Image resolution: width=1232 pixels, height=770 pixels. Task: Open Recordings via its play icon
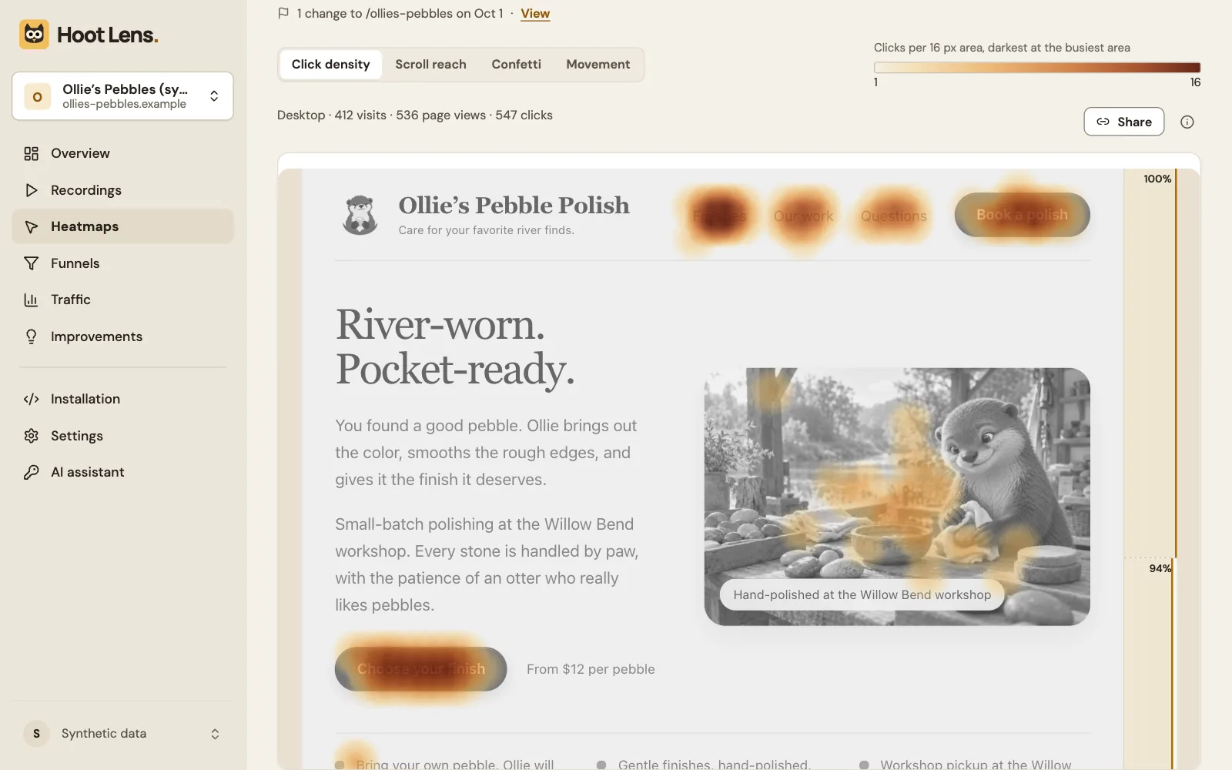click(x=31, y=190)
